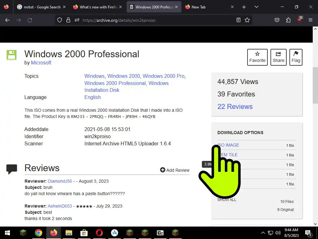Switch to What's new with Firefox tab
This screenshot has height=239, width=318.
(98, 7)
